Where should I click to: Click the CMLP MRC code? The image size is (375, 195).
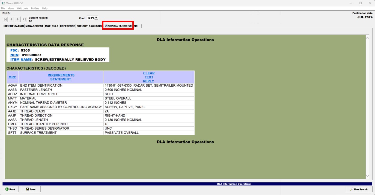[x=13, y=124]
